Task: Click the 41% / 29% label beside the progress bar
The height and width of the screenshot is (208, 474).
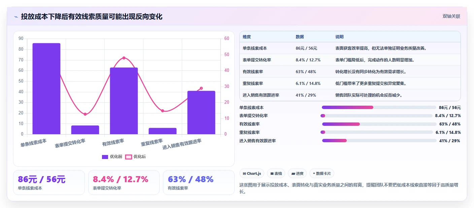Action: 450,141
